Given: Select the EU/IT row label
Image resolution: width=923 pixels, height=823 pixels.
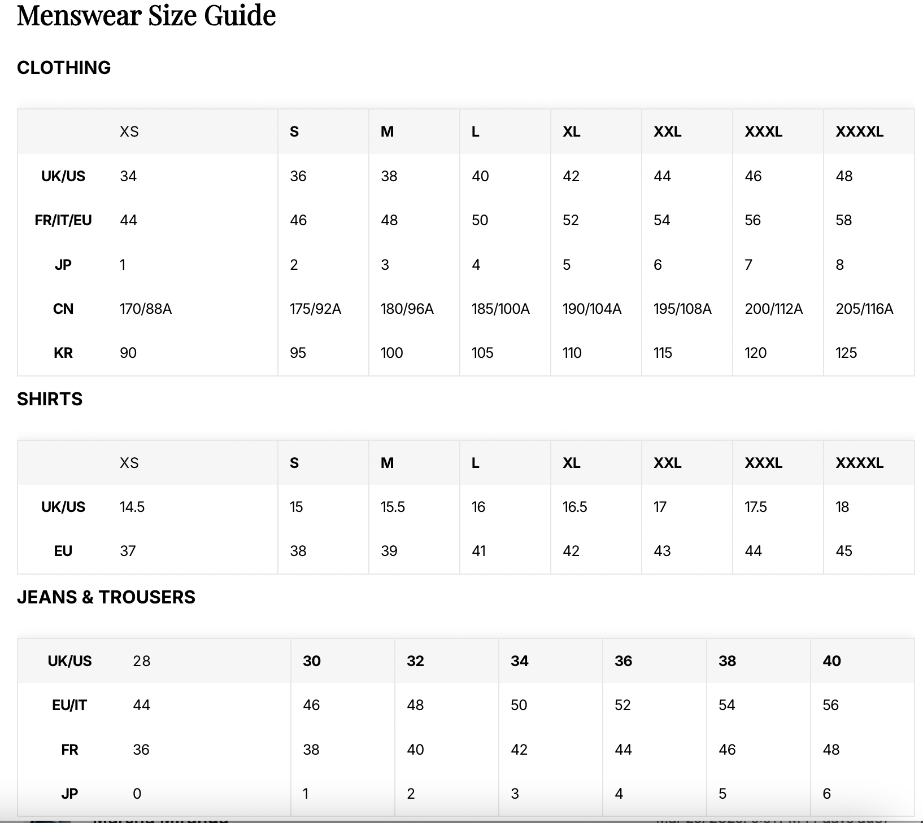Looking at the screenshot, I should tap(69, 705).
